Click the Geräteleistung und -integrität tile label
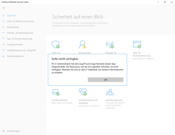Screen dimensions: 175x135 click(x=89, y=102)
